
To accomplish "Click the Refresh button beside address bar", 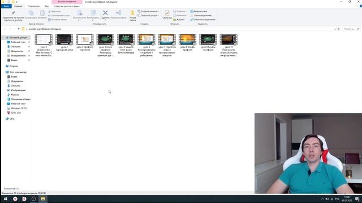I will click(339, 29).
